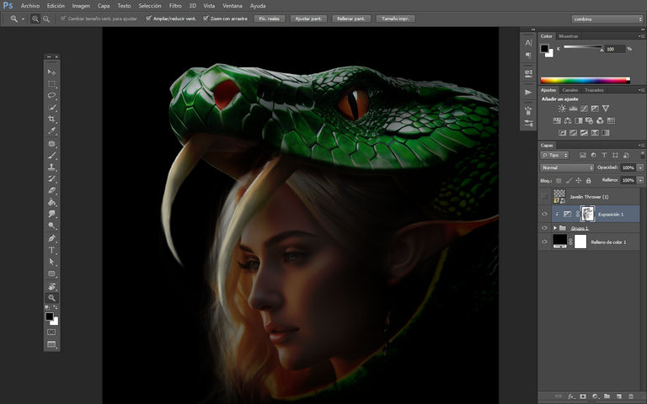Select the Quick Selection tool
Viewport: 647px width, 404px height.
(x=51, y=108)
